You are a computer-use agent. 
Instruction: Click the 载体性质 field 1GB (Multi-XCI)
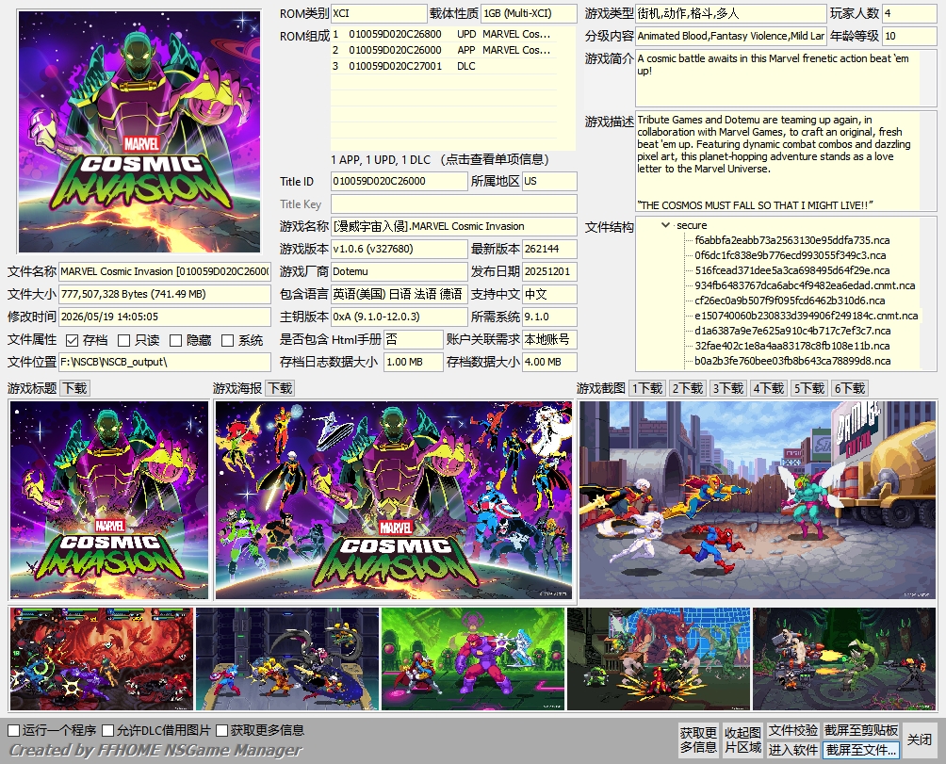pos(530,13)
